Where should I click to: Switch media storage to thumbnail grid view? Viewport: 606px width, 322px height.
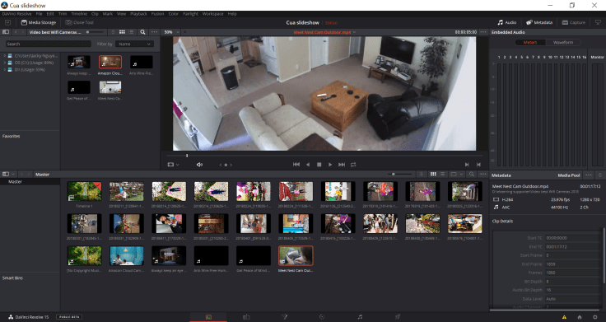[x=122, y=32]
